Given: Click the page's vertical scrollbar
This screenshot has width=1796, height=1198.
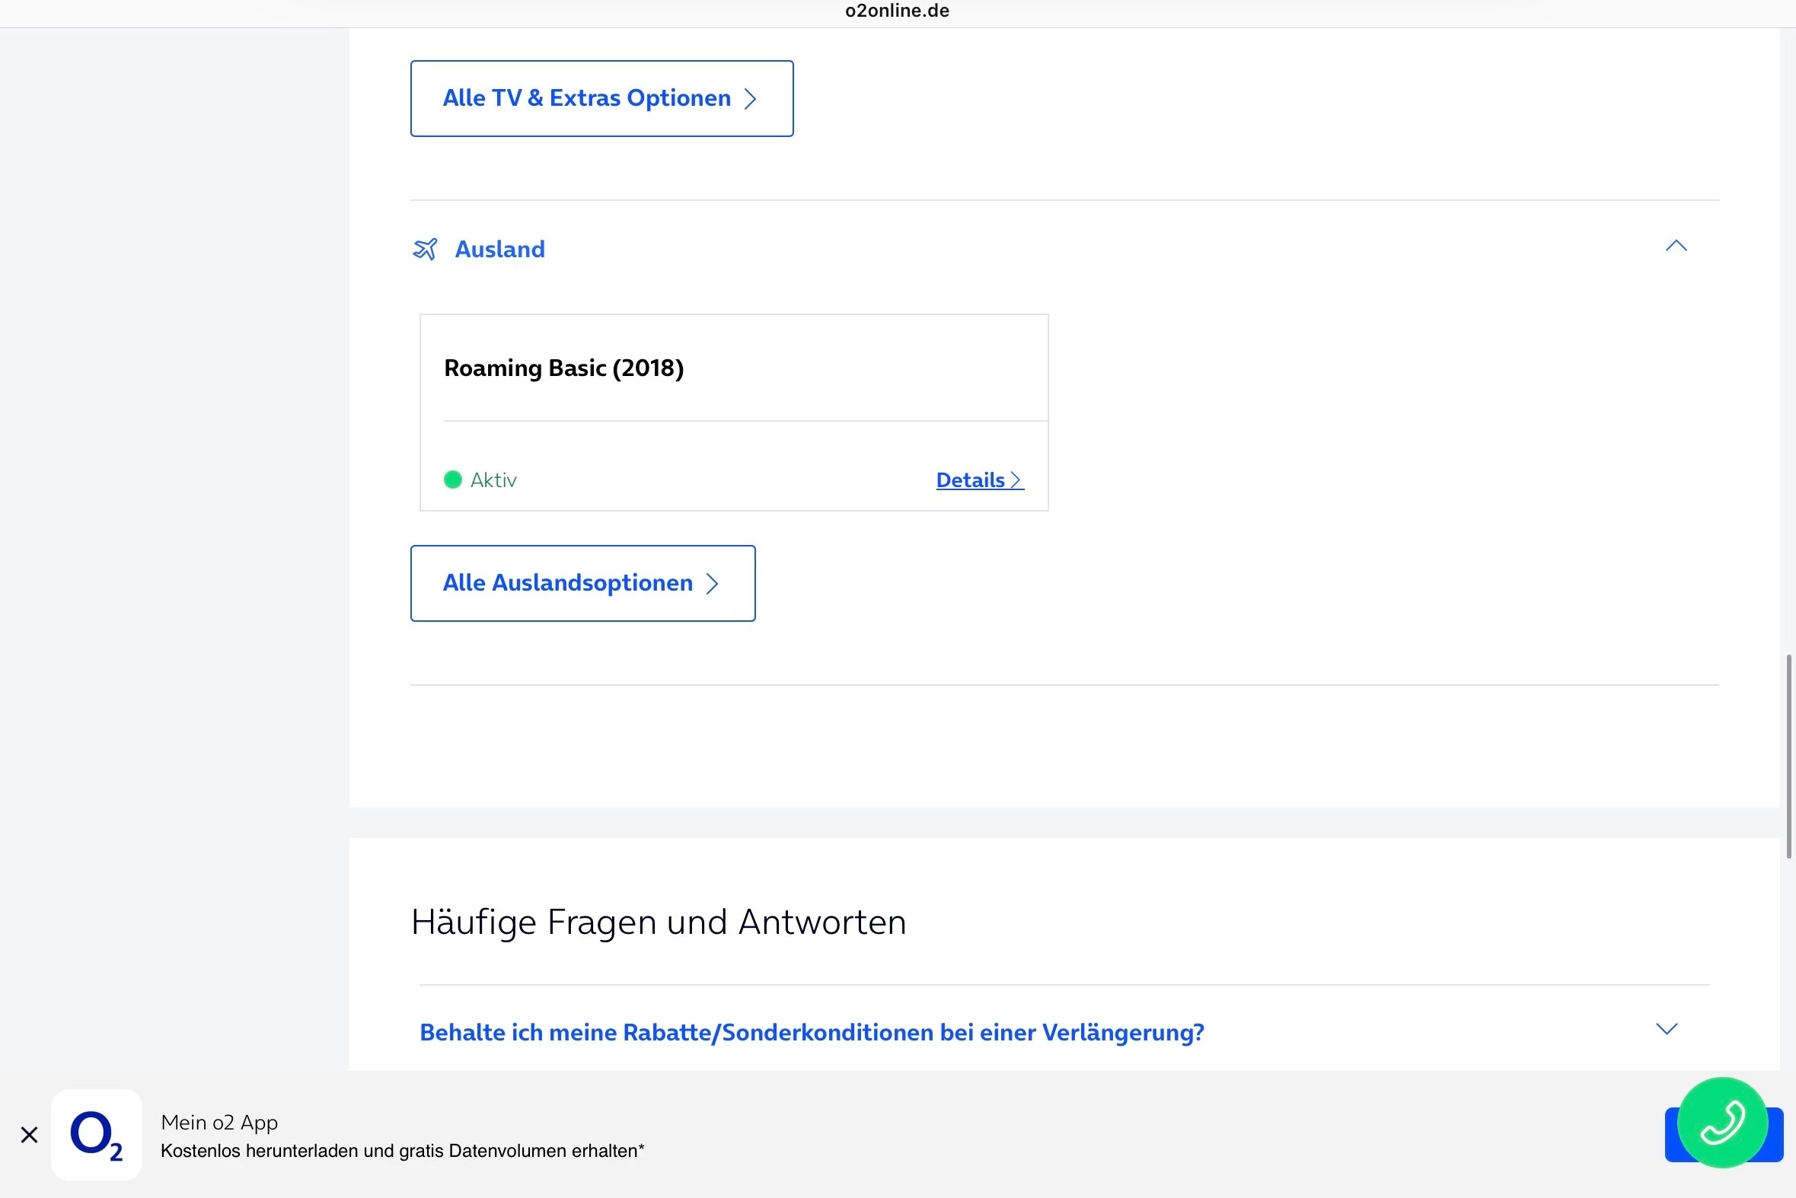Looking at the screenshot, I should [1788, 757].
